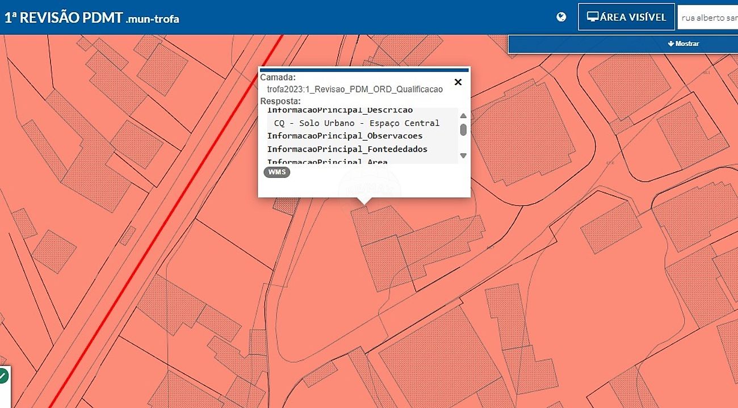This screenshot has width=738, height=408.
Task: Click the popup's scroll up arrow
Action: [x=463, y=116]
